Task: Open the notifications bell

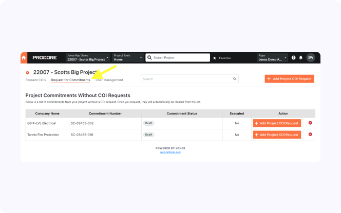Action: point(301,57)
